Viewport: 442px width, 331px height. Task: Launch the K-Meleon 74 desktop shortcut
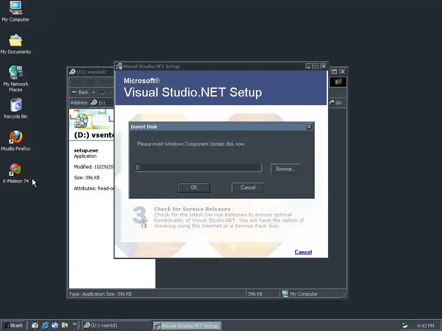coord(16,174)
